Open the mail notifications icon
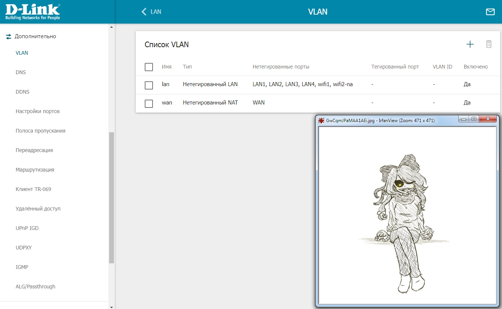 point(490,12)
